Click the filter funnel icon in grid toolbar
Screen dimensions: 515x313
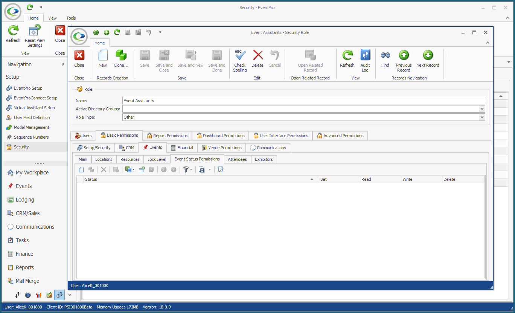click(186, 169)
